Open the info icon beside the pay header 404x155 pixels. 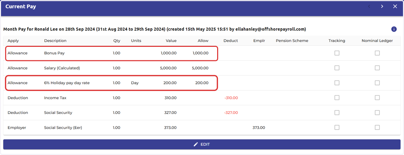click(394, 29)
